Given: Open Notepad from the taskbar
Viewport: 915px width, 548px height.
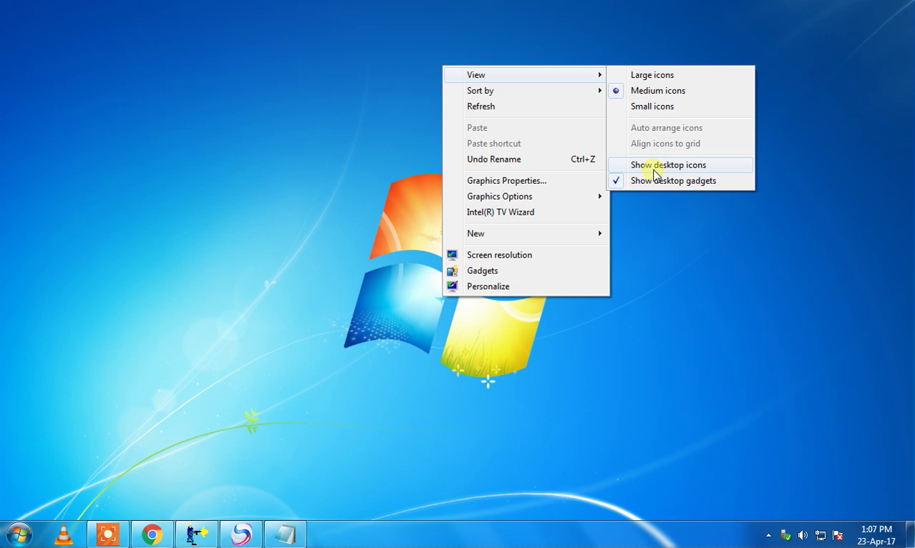Looking at the screenshot, I should (x=285, y=534).
